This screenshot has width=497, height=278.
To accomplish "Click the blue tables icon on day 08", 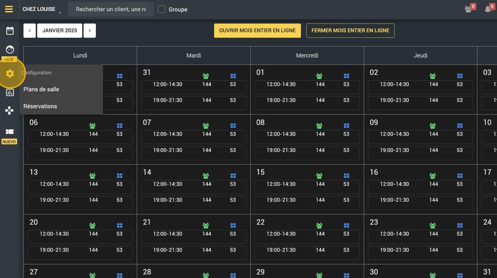I will click(x=347, y=126).
